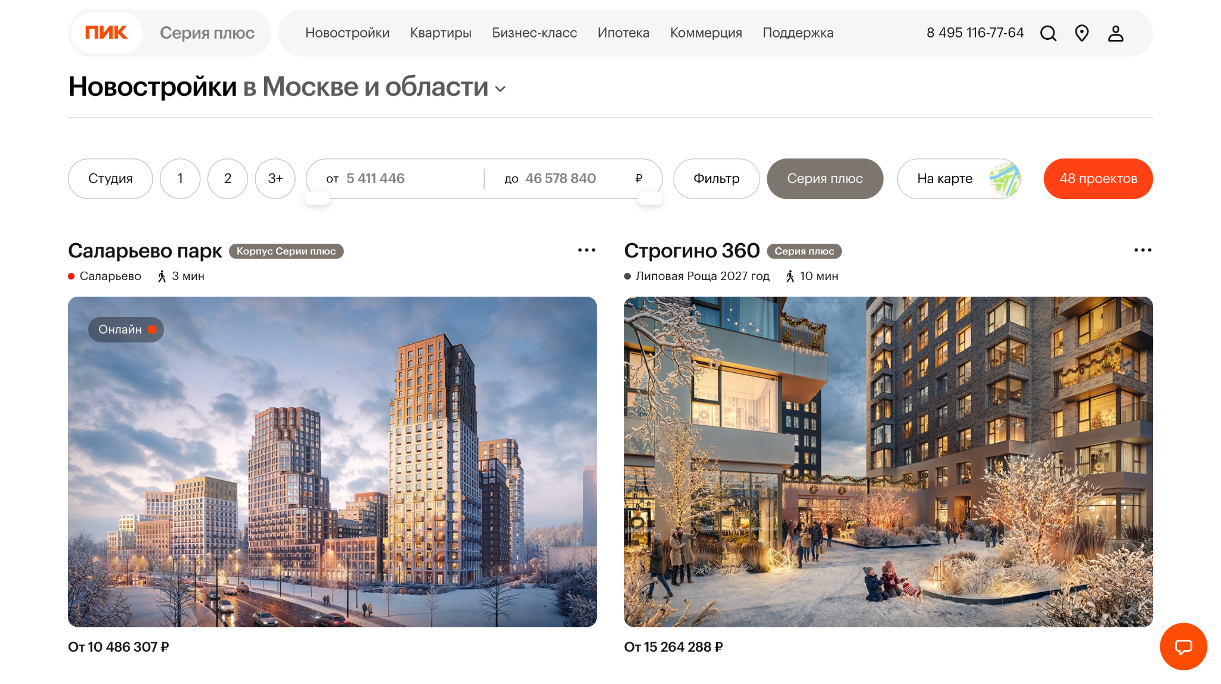Click the PIK logo icon

pos(106,33)
